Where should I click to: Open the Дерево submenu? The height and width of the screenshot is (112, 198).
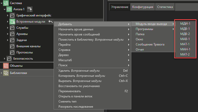click(93, 55)
